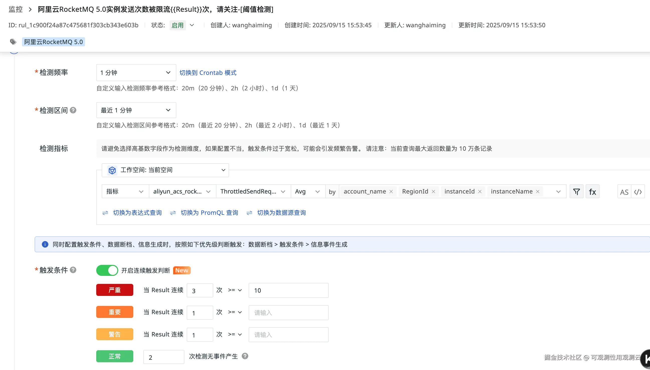
Task: Open the Avg aggregation dropdown
Action: (307, 192)
